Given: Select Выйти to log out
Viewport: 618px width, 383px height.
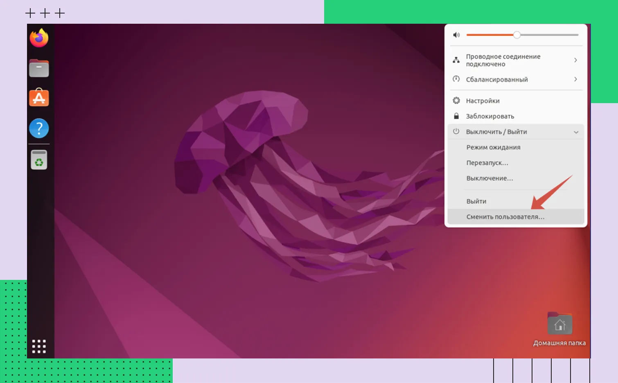Looking at the screenshot, I should (476, 201).
